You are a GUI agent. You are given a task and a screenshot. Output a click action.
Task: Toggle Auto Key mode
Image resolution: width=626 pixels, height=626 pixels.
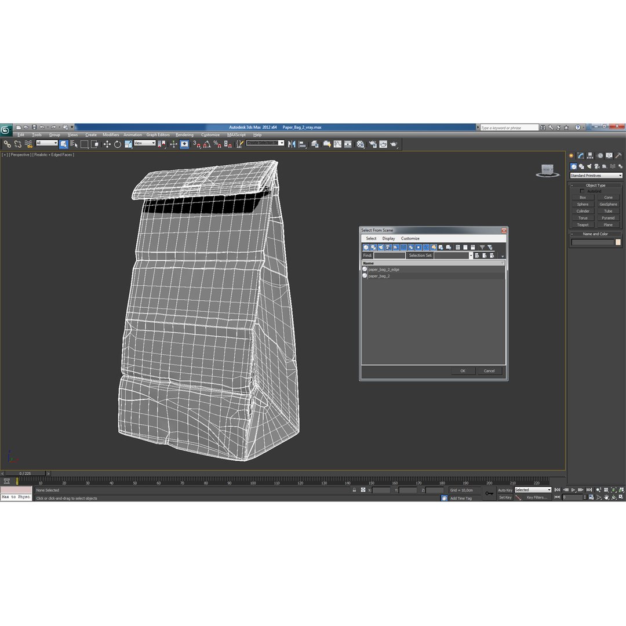(505, 490)
